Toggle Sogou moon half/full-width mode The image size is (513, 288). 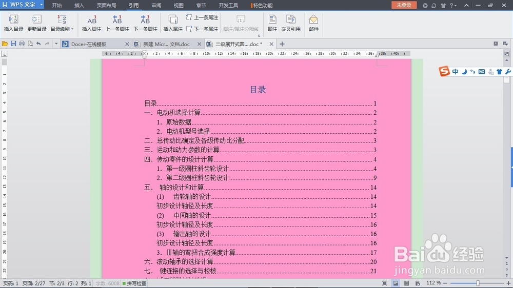(x=464, y=72)
